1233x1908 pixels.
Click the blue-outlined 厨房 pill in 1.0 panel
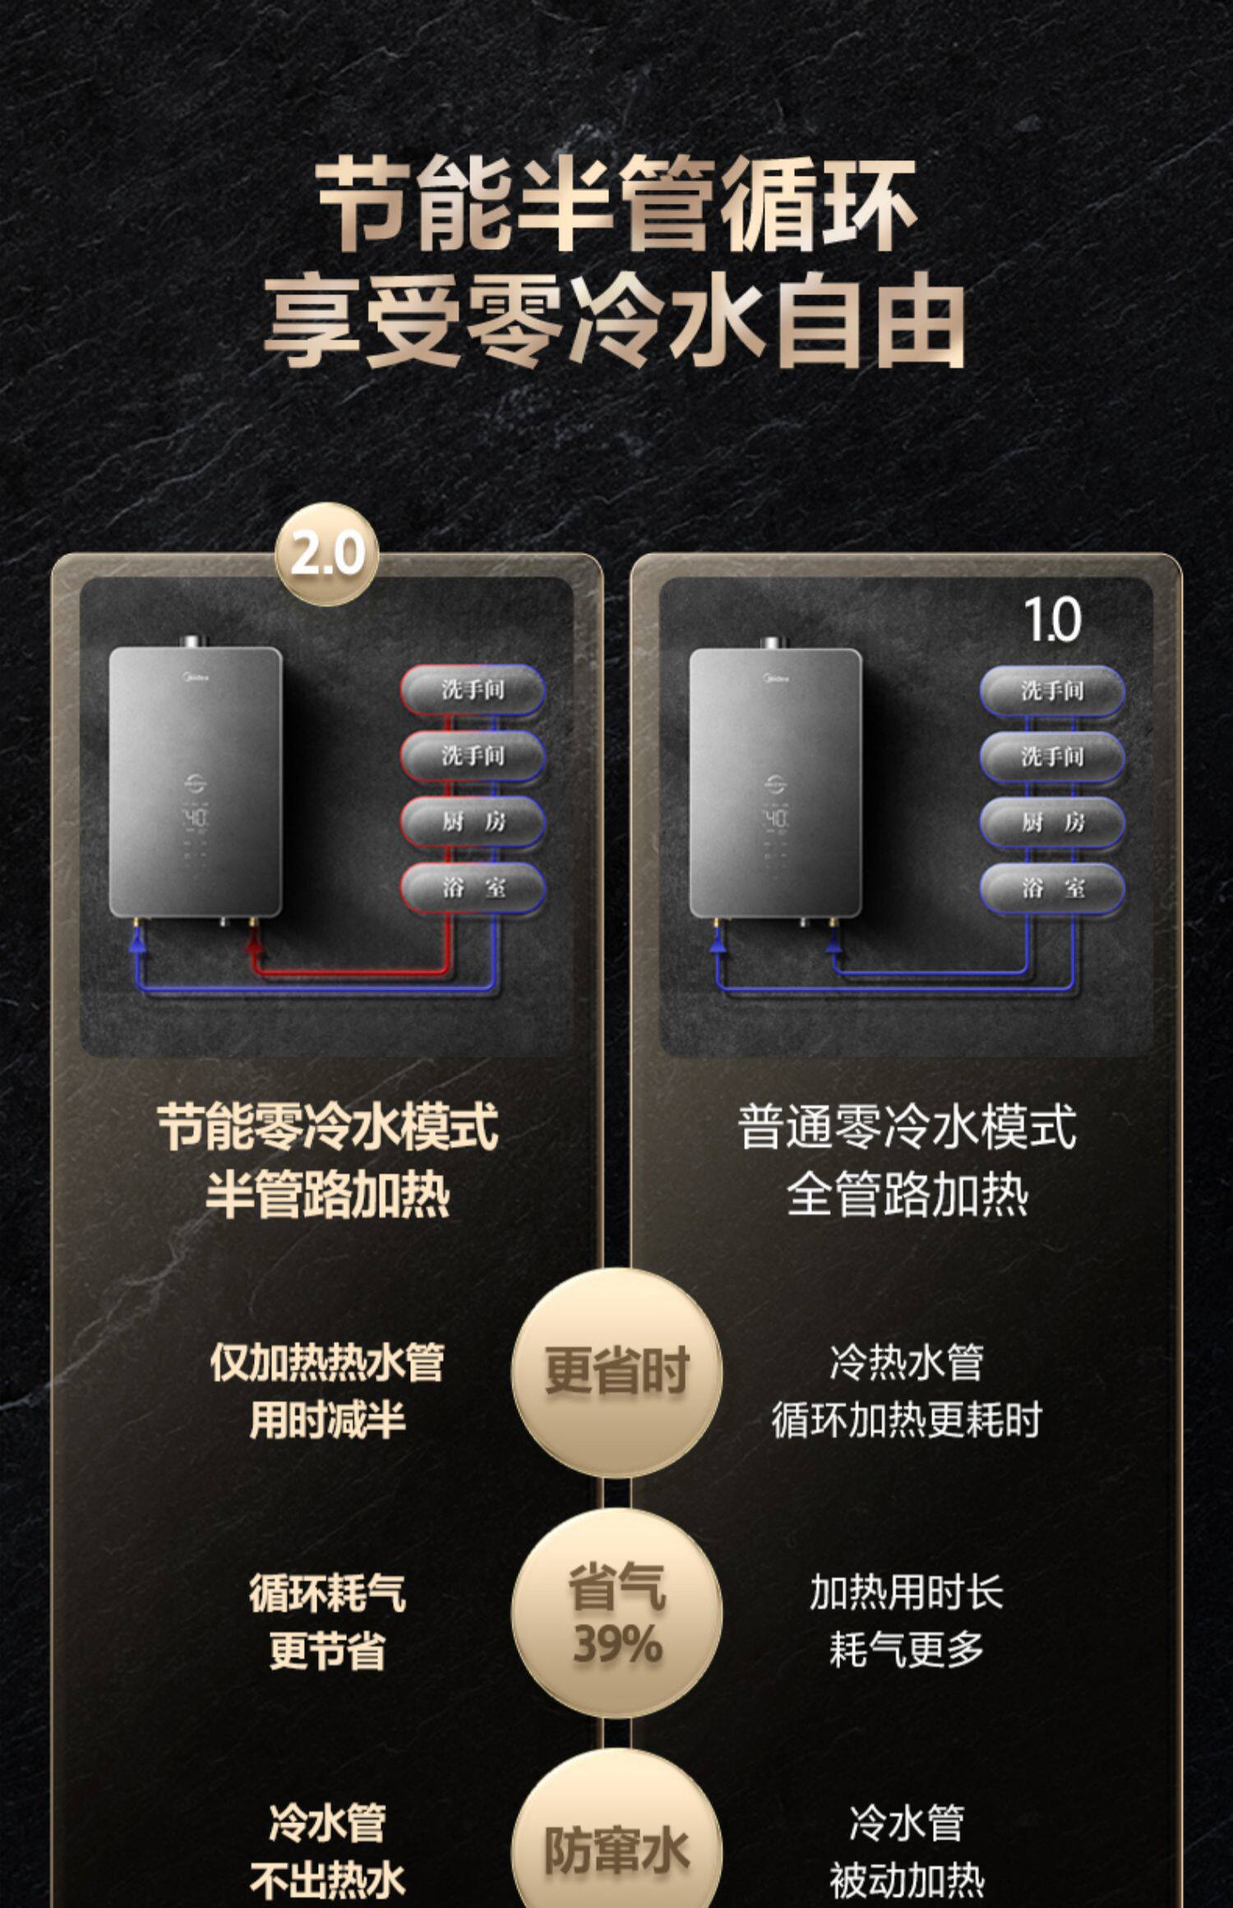tap(1052, 822)
